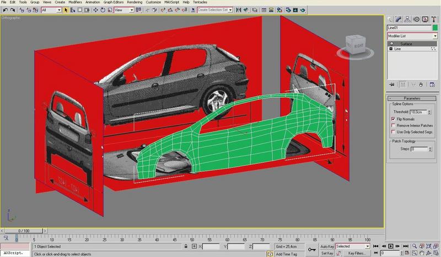Image resolution: width=441 pixels, height=257 pixels.
Task: Select the Move transform tool
Action: click(x=95, y=10)
